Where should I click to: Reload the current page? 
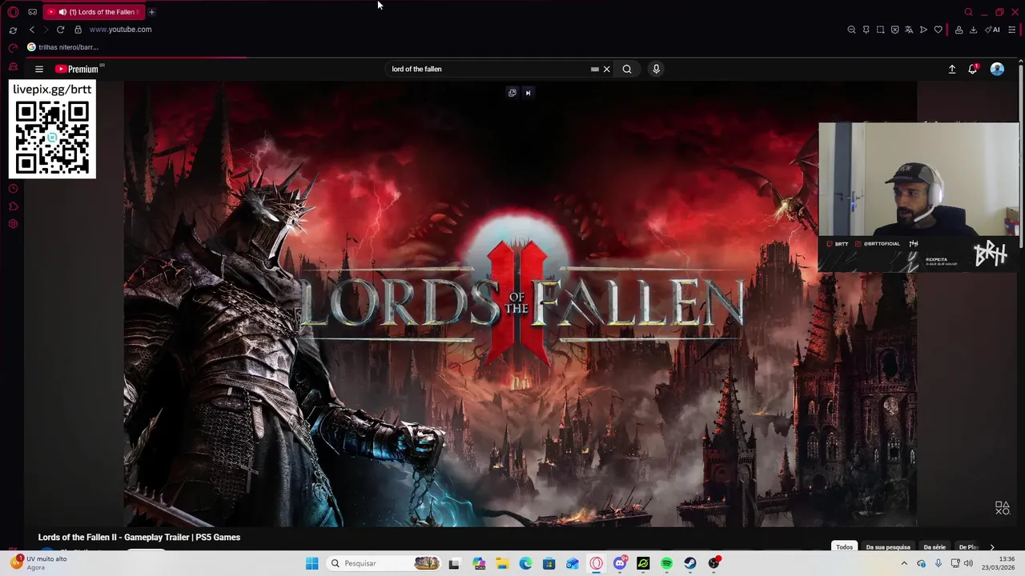[60, 30]
